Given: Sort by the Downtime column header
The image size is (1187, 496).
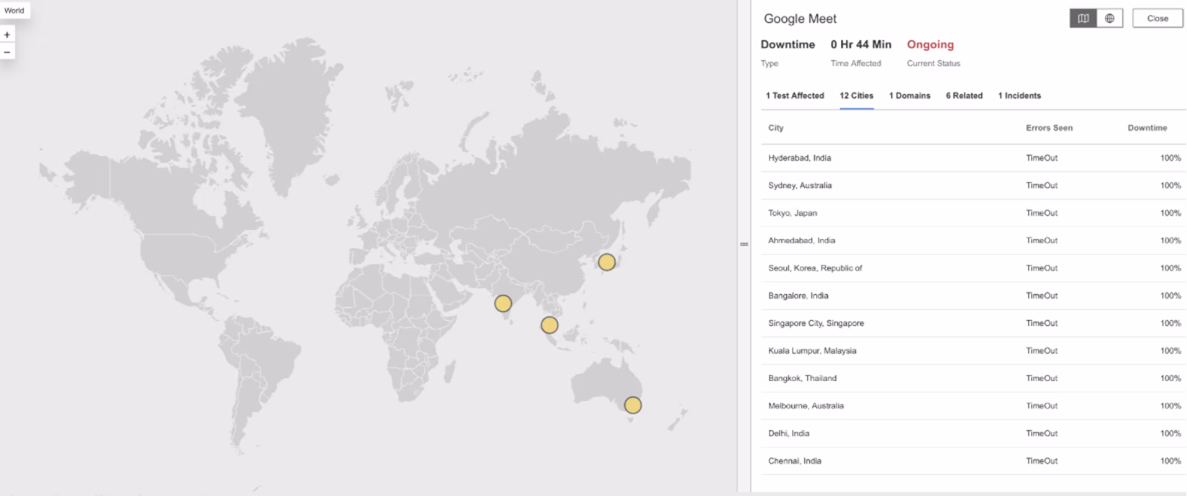Looking at the screenshot, I should pos(1147,128).
